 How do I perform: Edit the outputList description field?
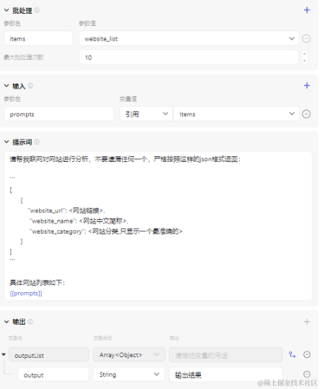[x=226, y=355]
